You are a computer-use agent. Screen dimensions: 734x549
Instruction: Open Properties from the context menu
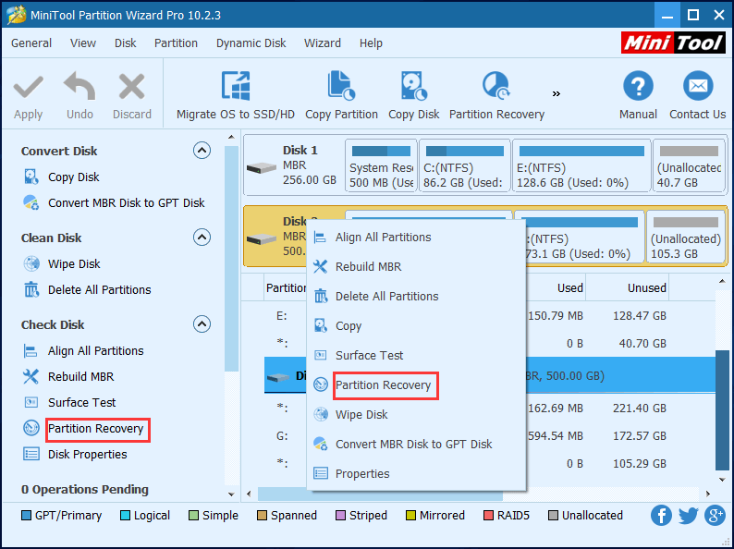click(416, 473)
